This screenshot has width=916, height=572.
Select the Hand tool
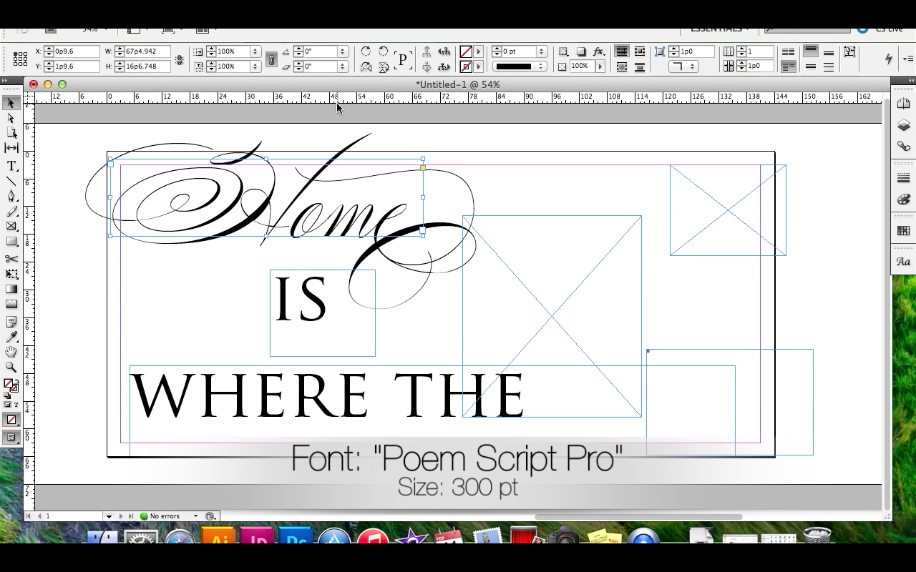(x=11, y=351)
